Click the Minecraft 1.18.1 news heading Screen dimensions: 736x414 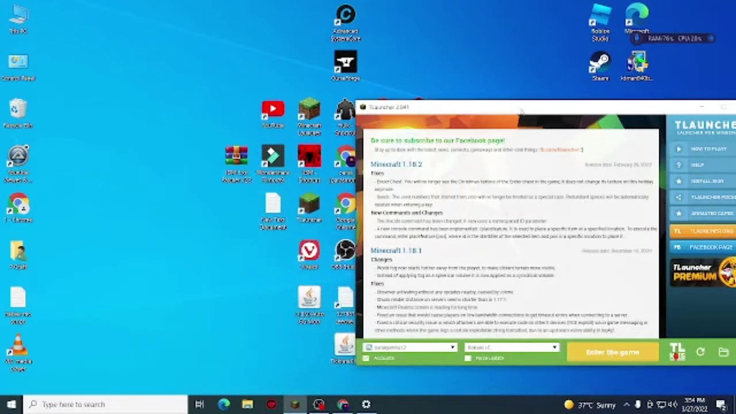click(396, 251)
